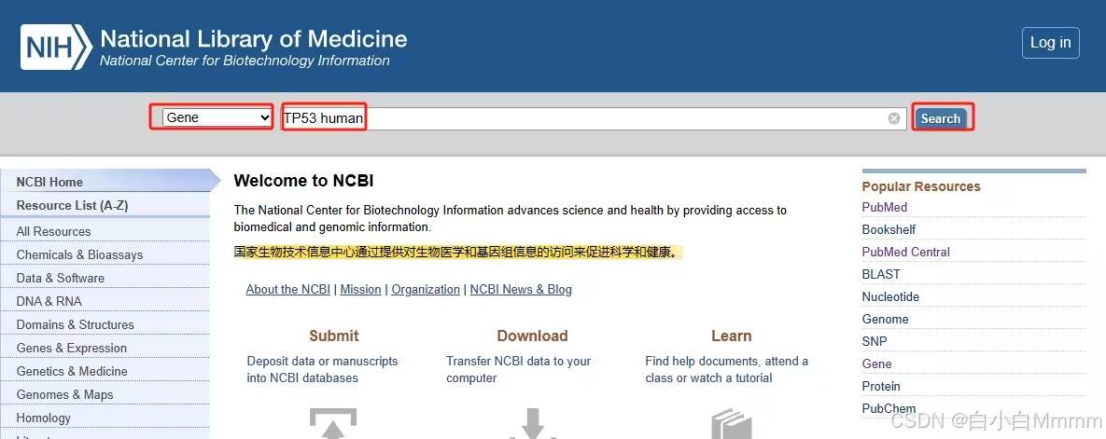Click the "Transfer NCBI data to your computer" text
The height and width of the screenshot is (439, 1106).
click(x=518, y=369)
